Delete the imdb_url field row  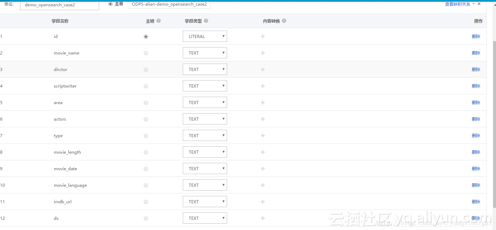[x=476, y=202]
